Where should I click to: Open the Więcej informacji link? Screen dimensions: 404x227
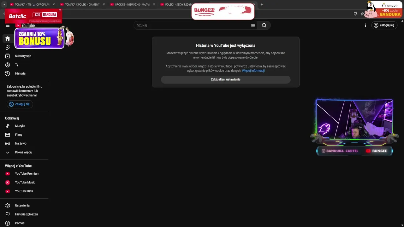pyautogui.click(x=253, y=71)
